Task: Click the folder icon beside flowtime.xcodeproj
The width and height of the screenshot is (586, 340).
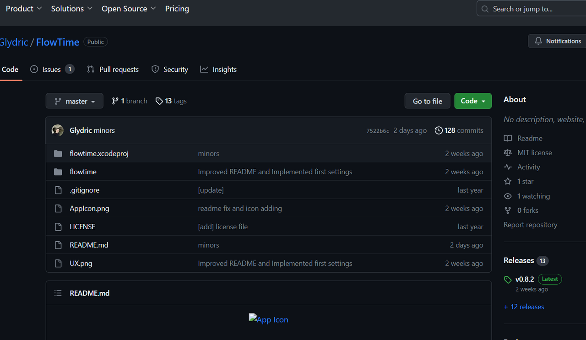Action: 58,154
